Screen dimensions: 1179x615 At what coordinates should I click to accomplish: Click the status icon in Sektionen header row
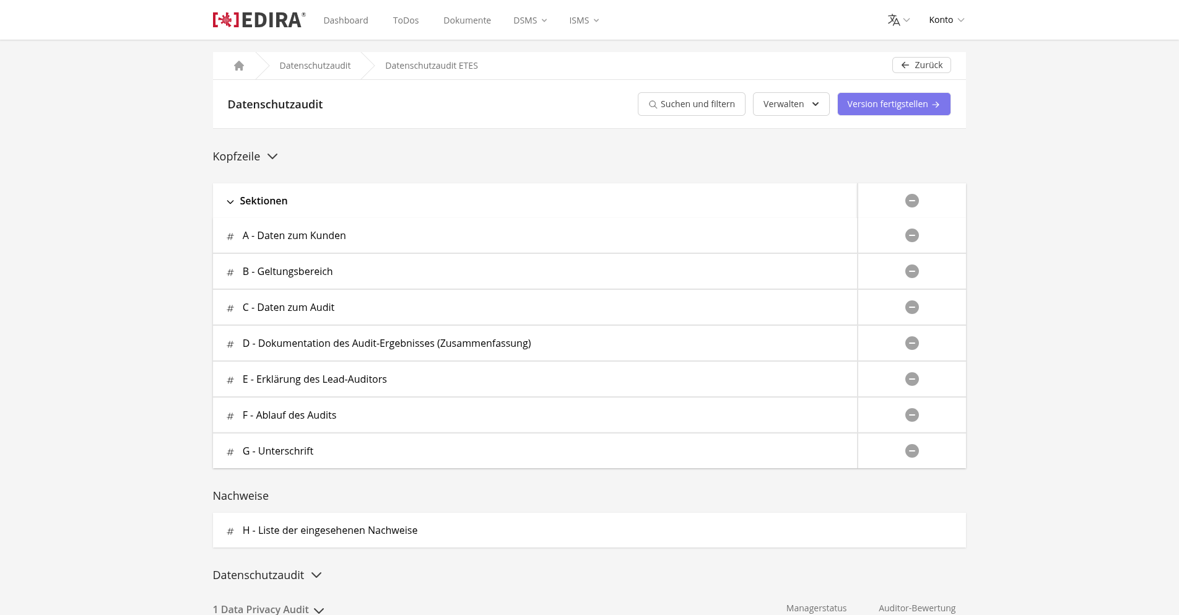click(x=912, y=201)
